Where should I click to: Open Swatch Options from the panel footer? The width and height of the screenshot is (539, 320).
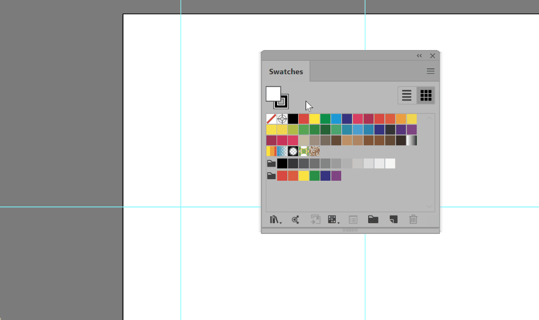point(353,219)
